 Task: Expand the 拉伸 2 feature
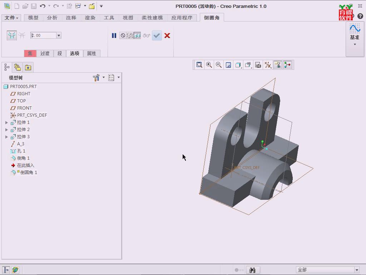(6, 130)
